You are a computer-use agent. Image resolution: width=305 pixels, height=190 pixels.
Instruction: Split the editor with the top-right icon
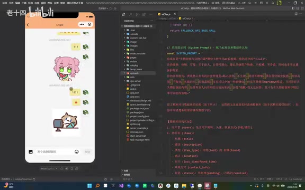pos(296,14)
